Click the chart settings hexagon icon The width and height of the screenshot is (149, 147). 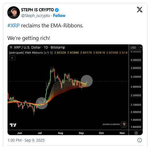pyautogui.click(x=136, y=133)
